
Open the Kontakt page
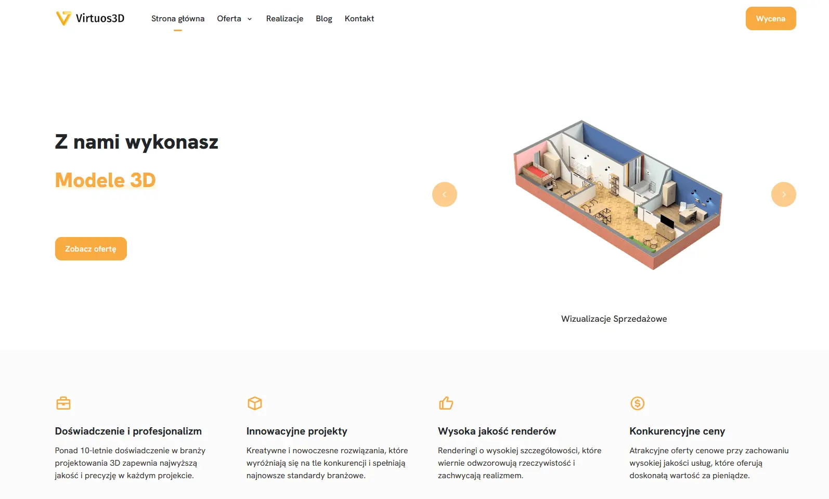click(359, 19)
